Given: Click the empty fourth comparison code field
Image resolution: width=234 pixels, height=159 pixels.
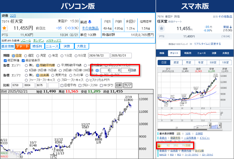Looking at the screenshot, I should point(53,85).
